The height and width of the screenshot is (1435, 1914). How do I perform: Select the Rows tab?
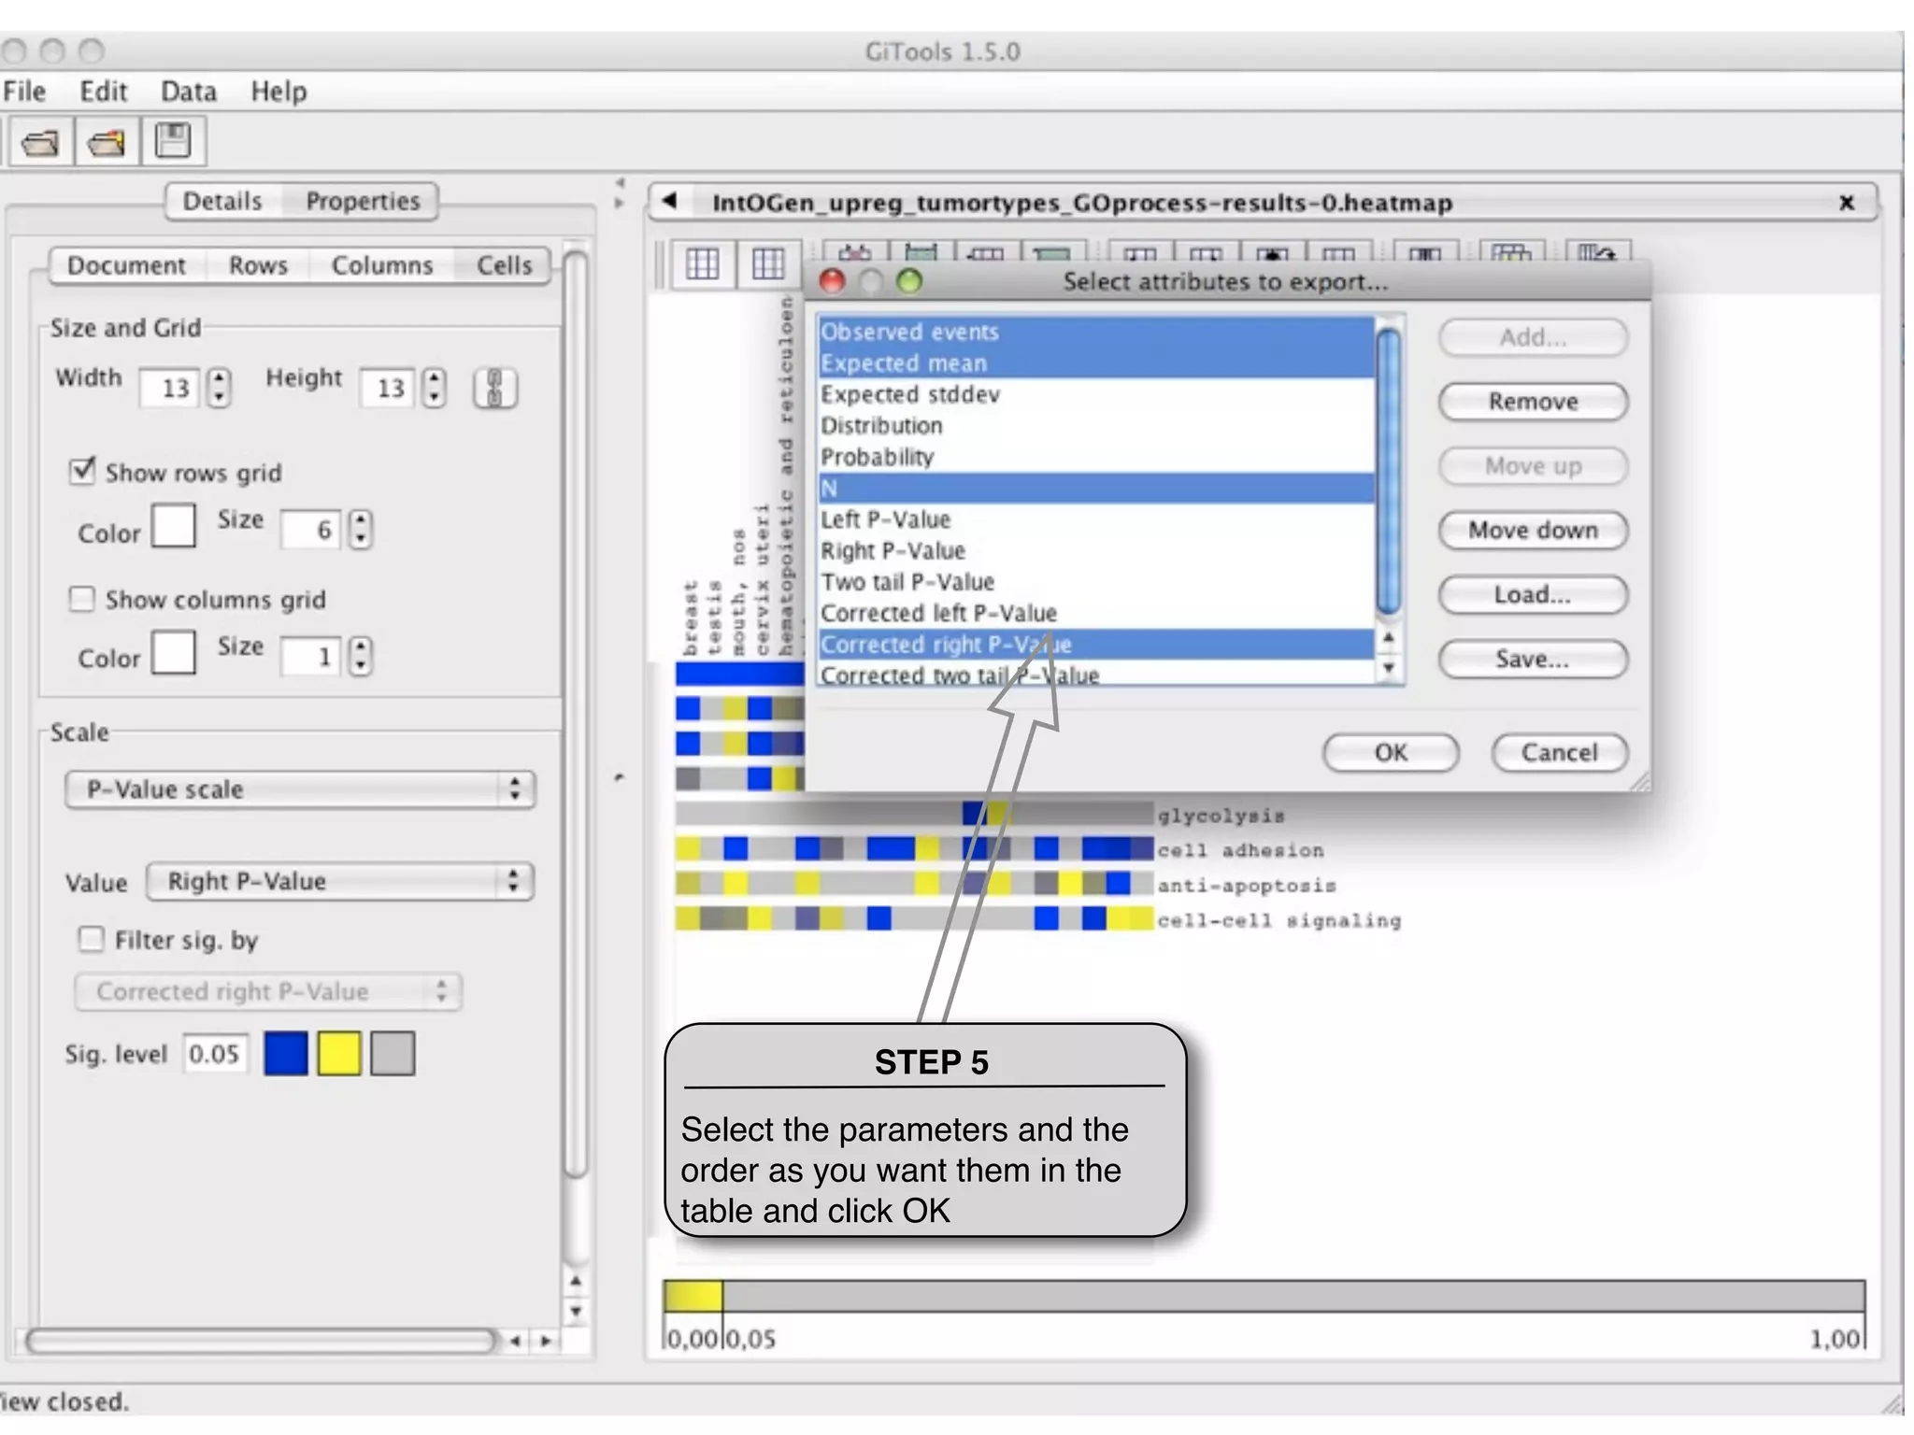pyautogui.click(x=258, y=265)
